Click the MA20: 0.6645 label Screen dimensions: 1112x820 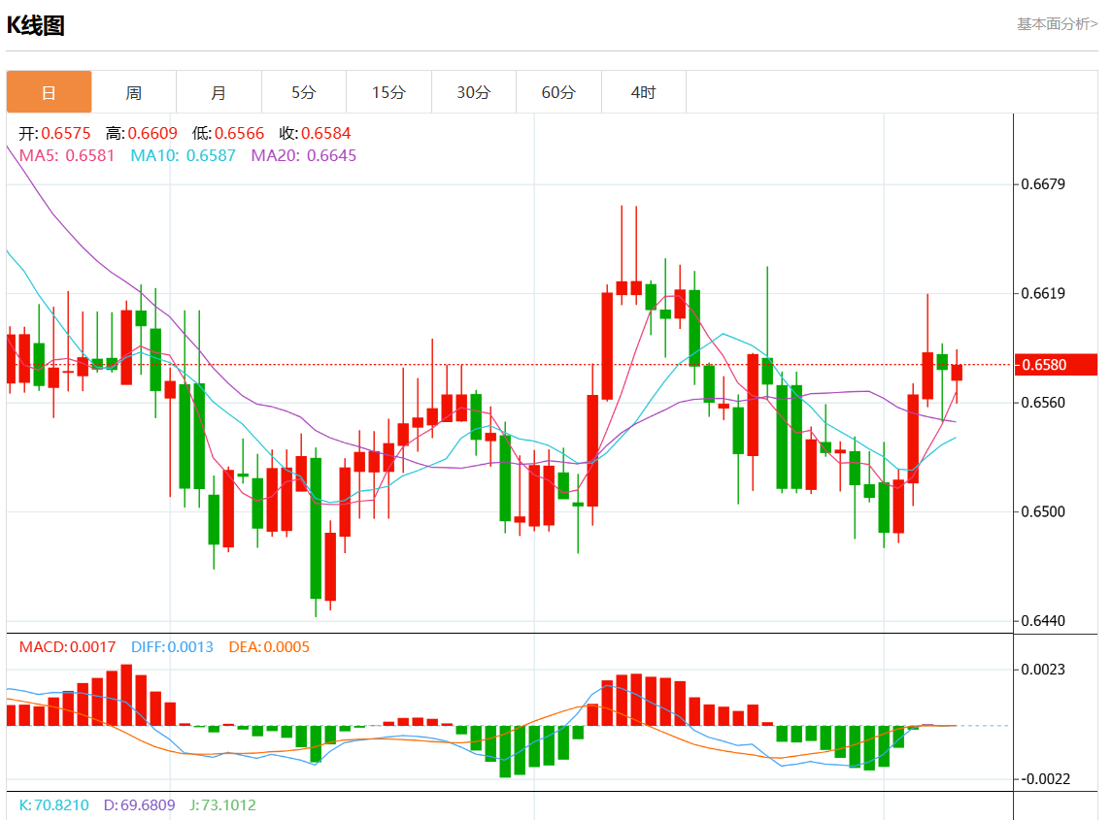click(x=304, y=156)
